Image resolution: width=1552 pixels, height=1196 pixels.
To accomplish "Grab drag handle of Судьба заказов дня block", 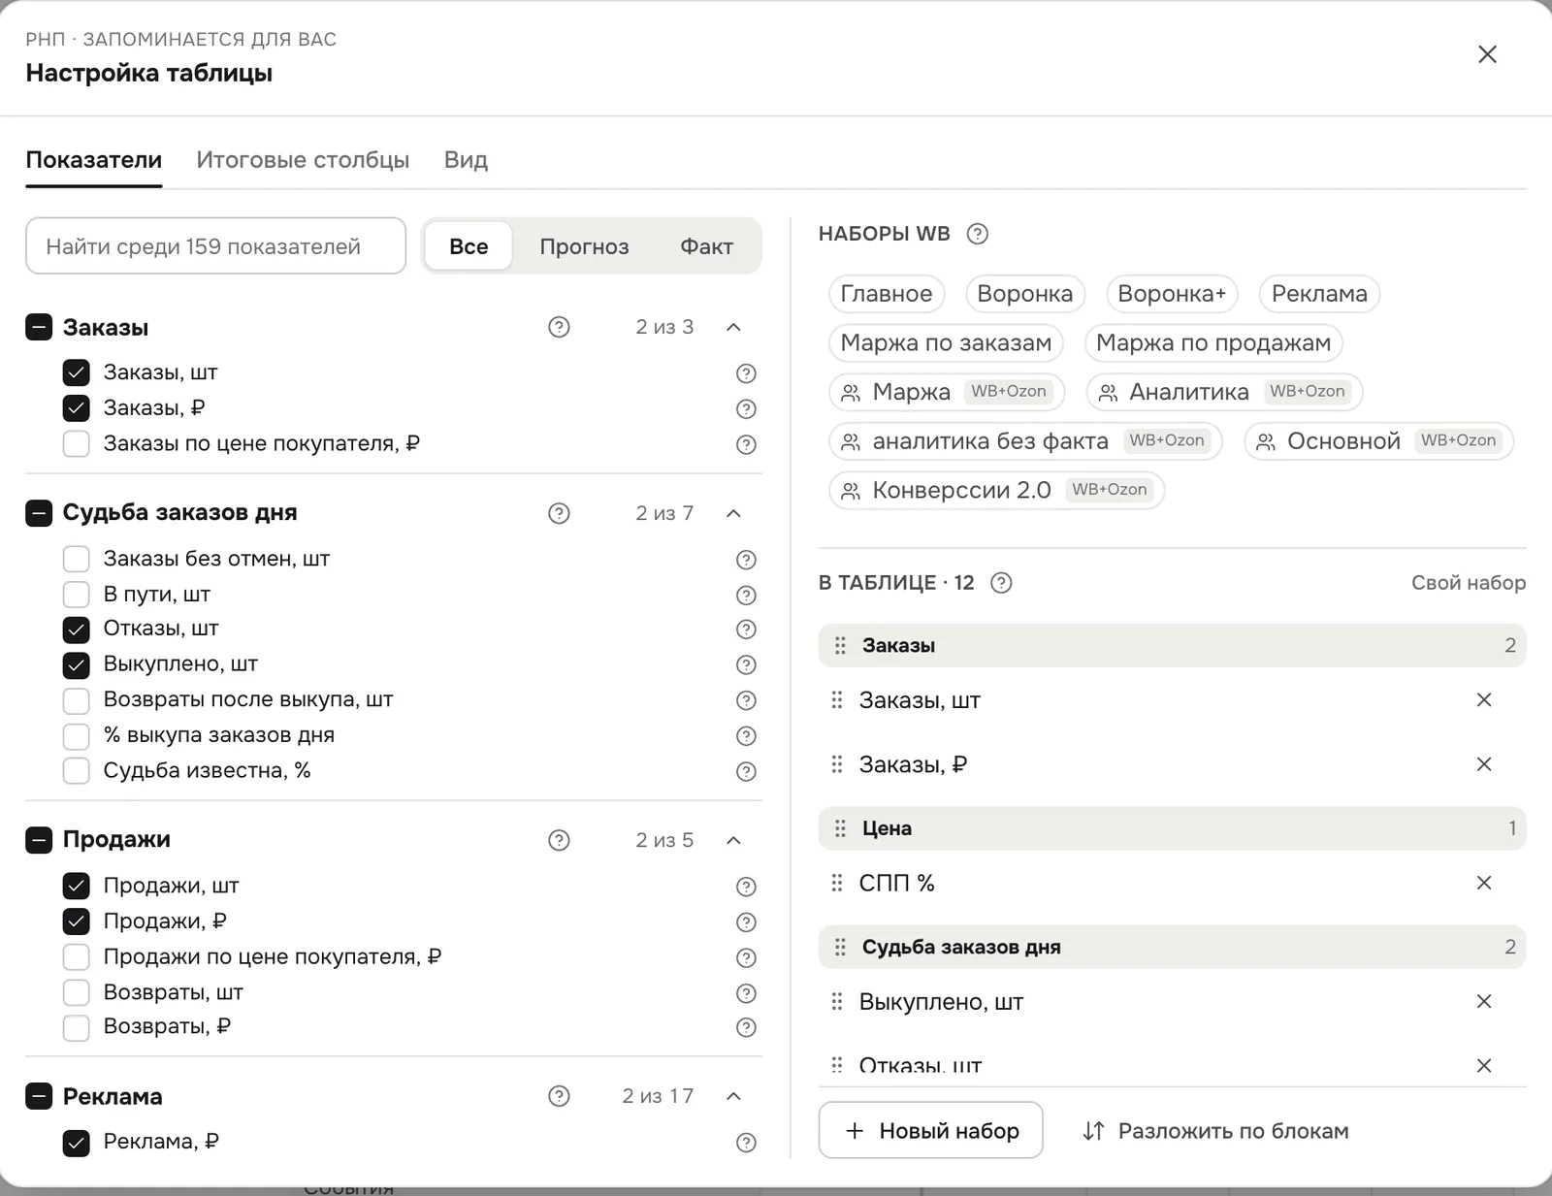I will (840, 947).
